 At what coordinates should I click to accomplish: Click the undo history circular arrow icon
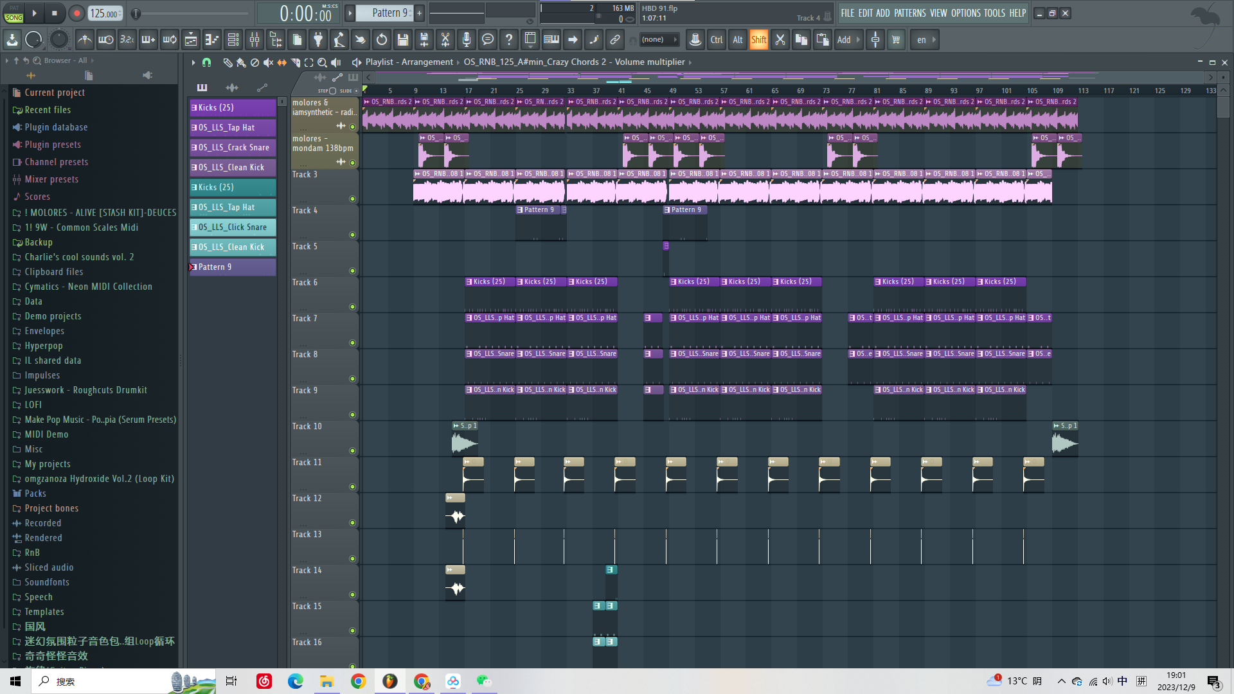pos(382,40)
